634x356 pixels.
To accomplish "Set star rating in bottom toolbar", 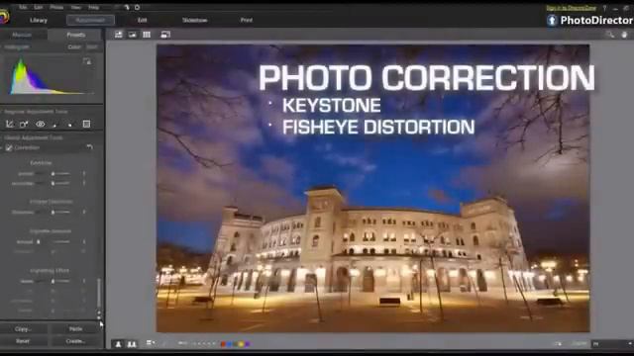I will coord(204,344).
